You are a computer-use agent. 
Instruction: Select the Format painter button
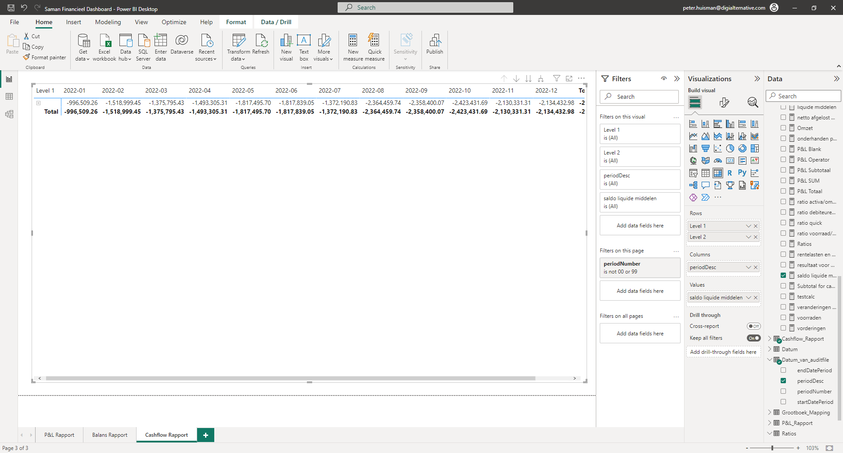click(45, 58)
